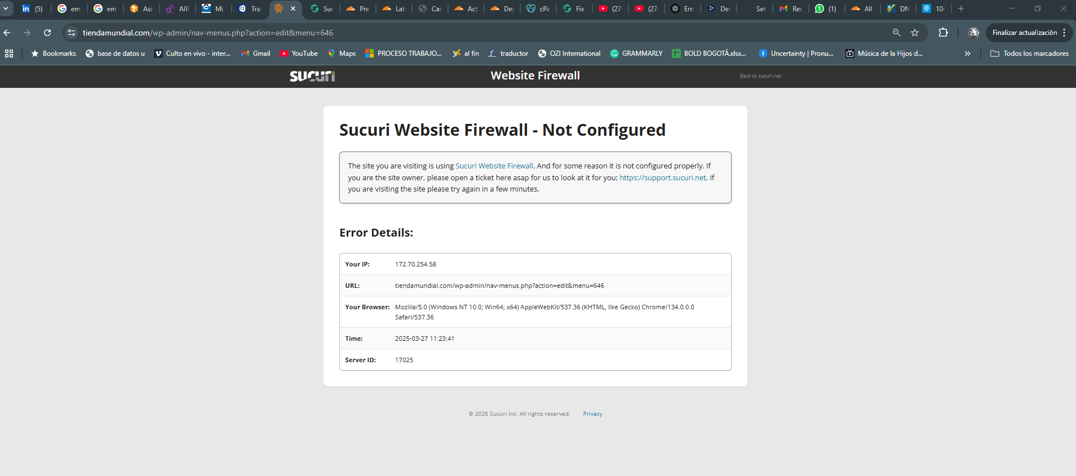Reload the current page
The image size is (1076, 476).
47,33
